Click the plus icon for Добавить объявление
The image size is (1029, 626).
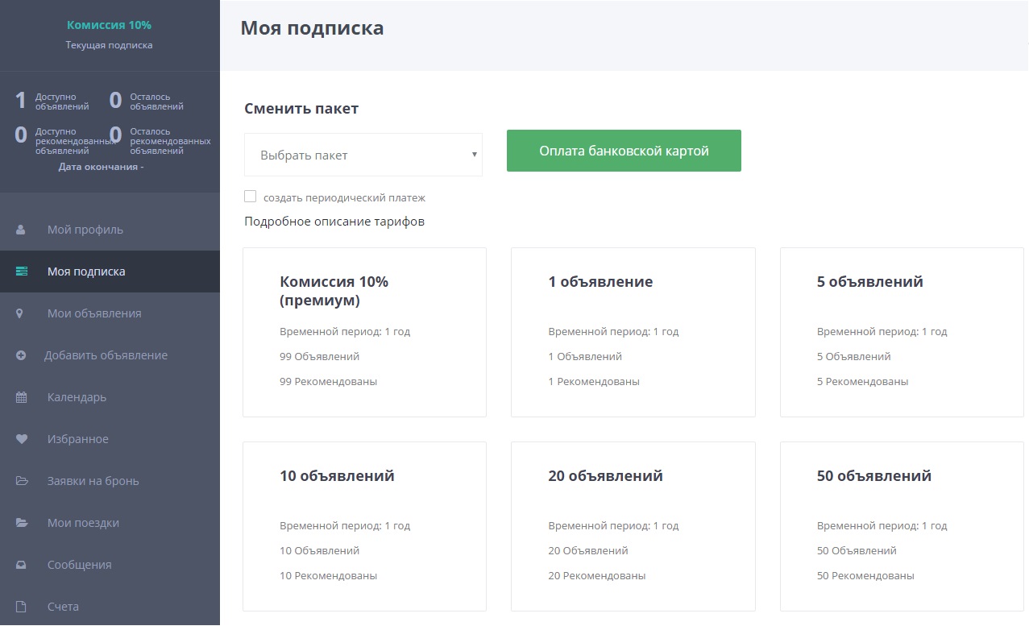(21, 355)
